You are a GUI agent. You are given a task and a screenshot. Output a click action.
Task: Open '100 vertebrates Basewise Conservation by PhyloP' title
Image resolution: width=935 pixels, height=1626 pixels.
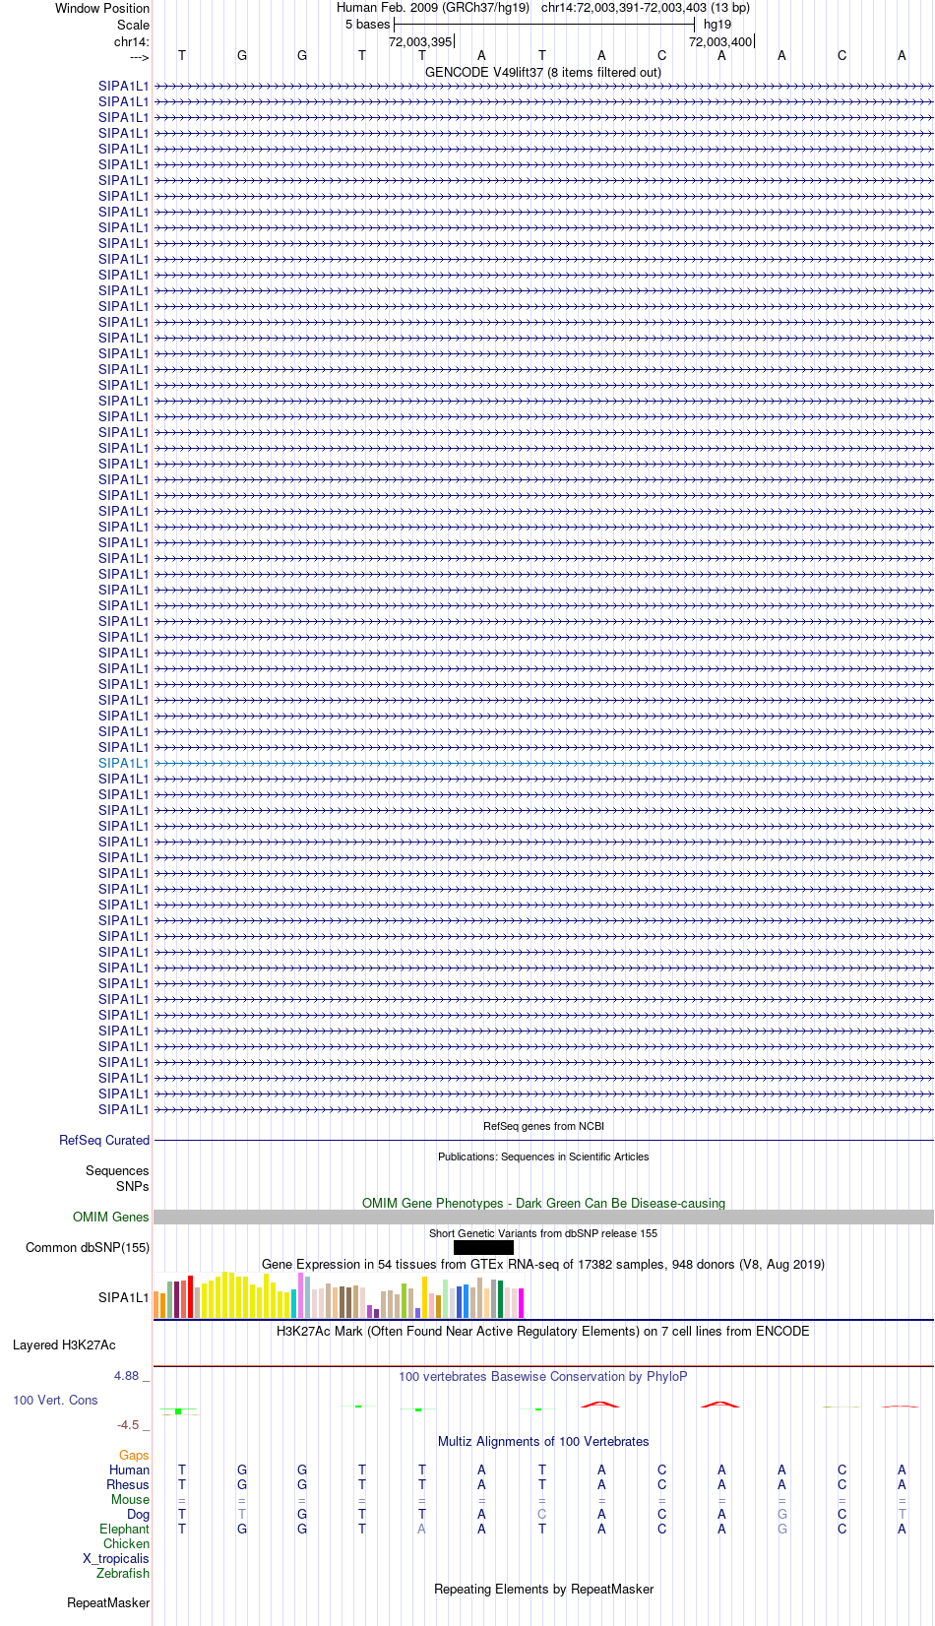pyautogui.click(x=543, y=1376)
